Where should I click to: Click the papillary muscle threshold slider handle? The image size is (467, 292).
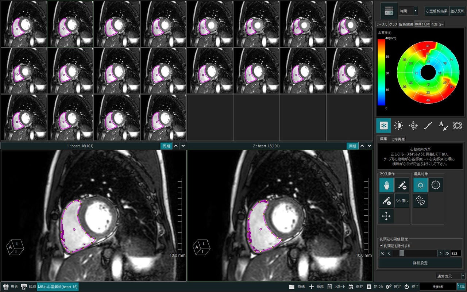[402, 253]
